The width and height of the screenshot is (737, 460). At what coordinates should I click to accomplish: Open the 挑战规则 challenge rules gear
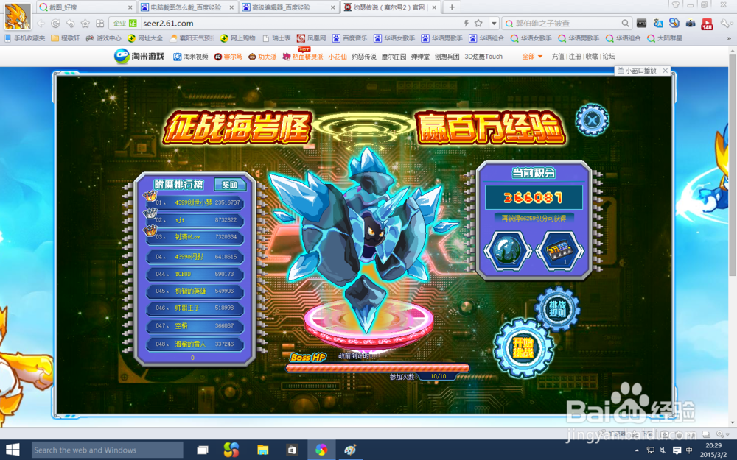tap(557, 309)
